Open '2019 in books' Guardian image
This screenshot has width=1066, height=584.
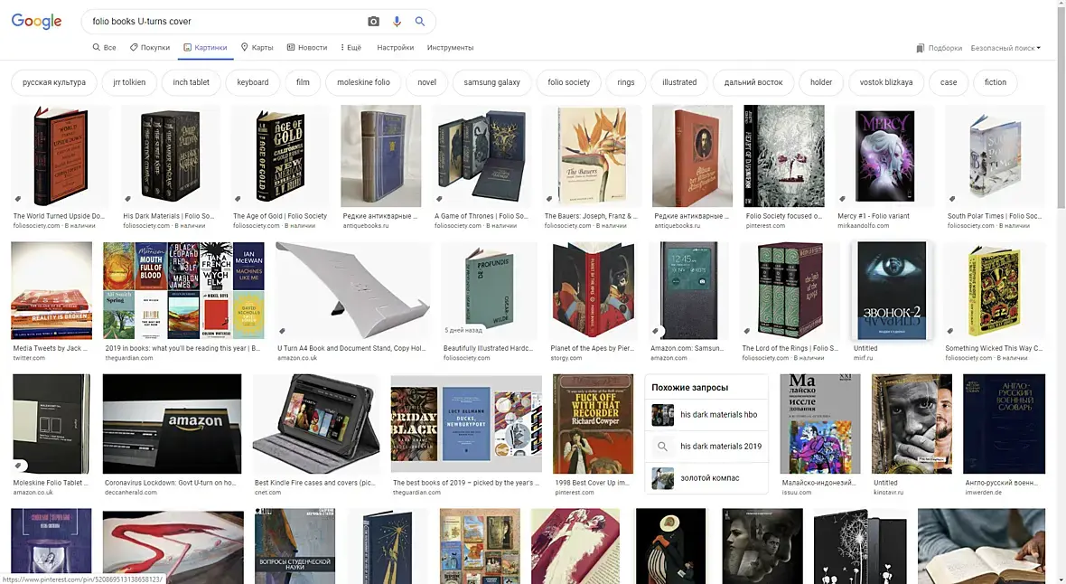(x=183, y=290)
